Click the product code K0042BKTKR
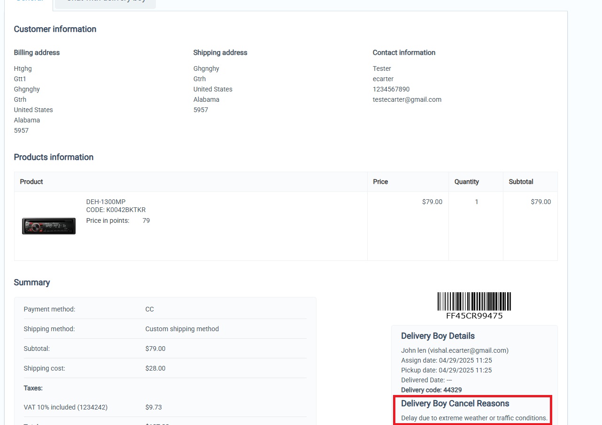The image size is (602, 425). (x=116, y=210)
